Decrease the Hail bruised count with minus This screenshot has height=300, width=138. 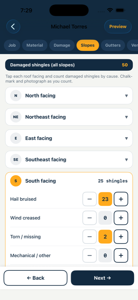point(90,199)
